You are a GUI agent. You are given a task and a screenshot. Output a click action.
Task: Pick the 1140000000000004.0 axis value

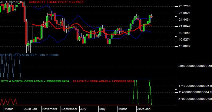tap(195, 92)
